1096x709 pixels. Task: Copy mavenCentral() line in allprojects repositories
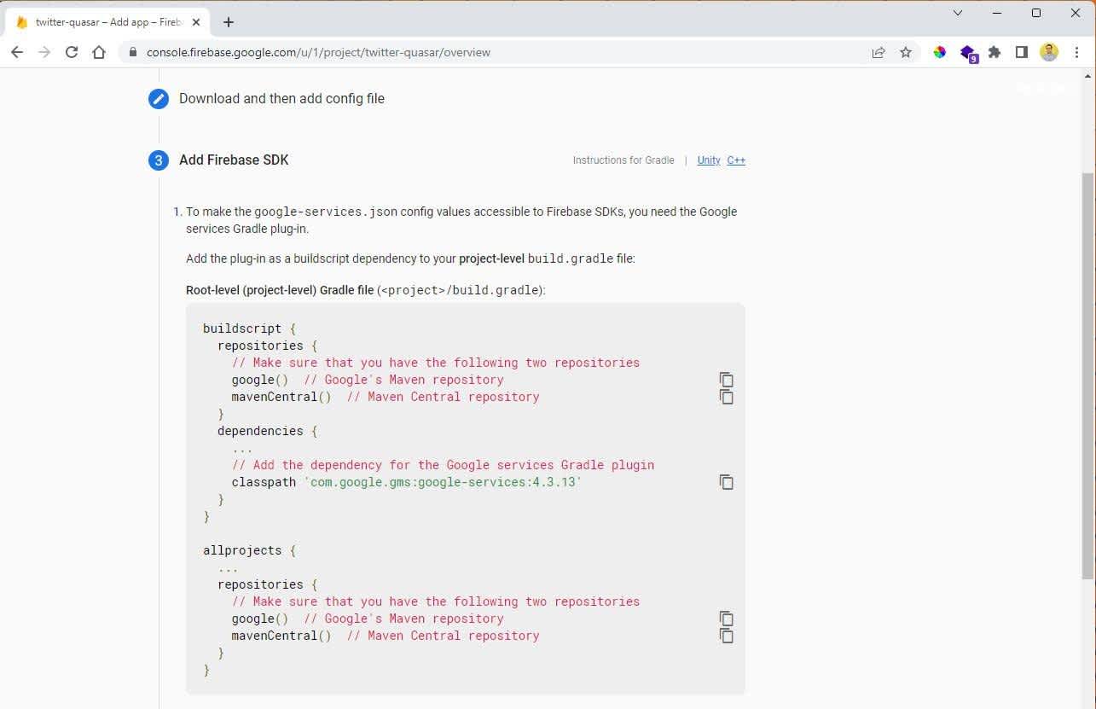click(x=727, y=636)
